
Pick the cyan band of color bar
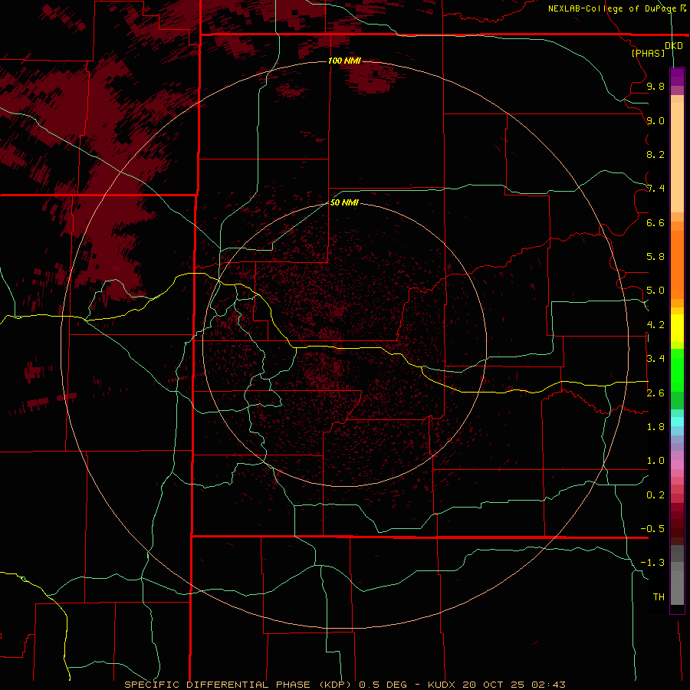tap(677, 422)
